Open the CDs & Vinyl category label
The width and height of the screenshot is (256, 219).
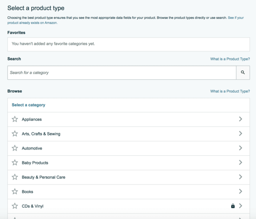tap(32, 206)
